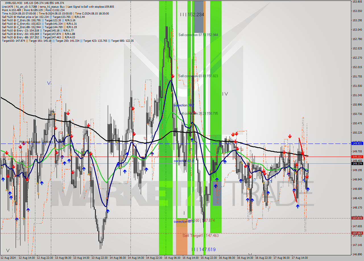Viewport: 364px width, 261px height.
Task: Click the 'I V' wave label
Action: (x=225, y=94)
